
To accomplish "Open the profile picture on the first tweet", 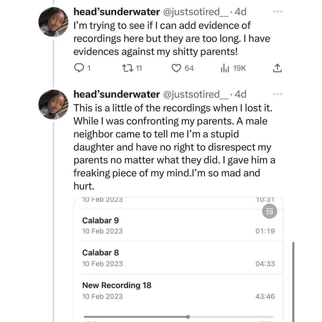I will pos(54,22).
